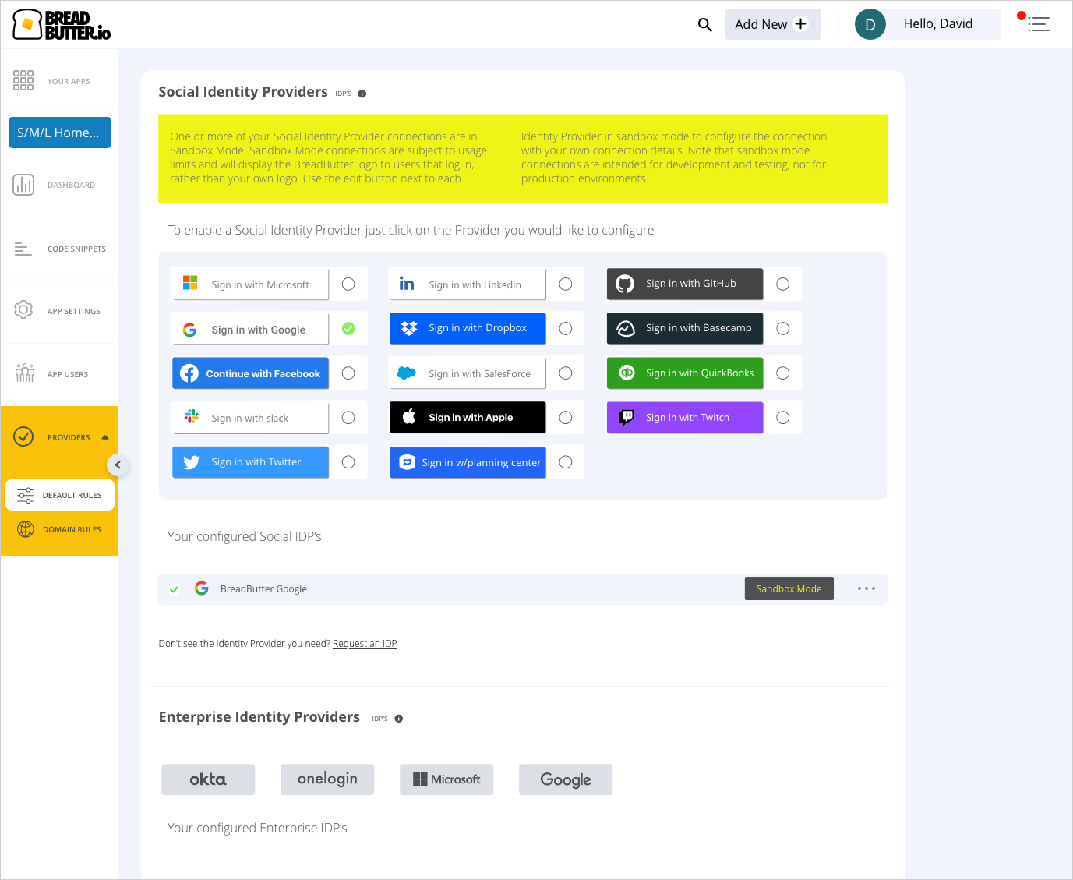Follow the Request an IDP link
Image resolution: width=1073 pixels, height=880 pixels.
(365, 644)
